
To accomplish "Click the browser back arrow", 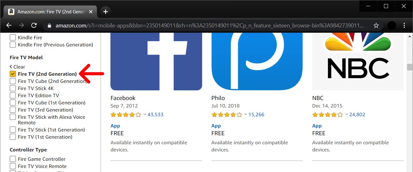I will pyautogui.click(x=9, y=26).
